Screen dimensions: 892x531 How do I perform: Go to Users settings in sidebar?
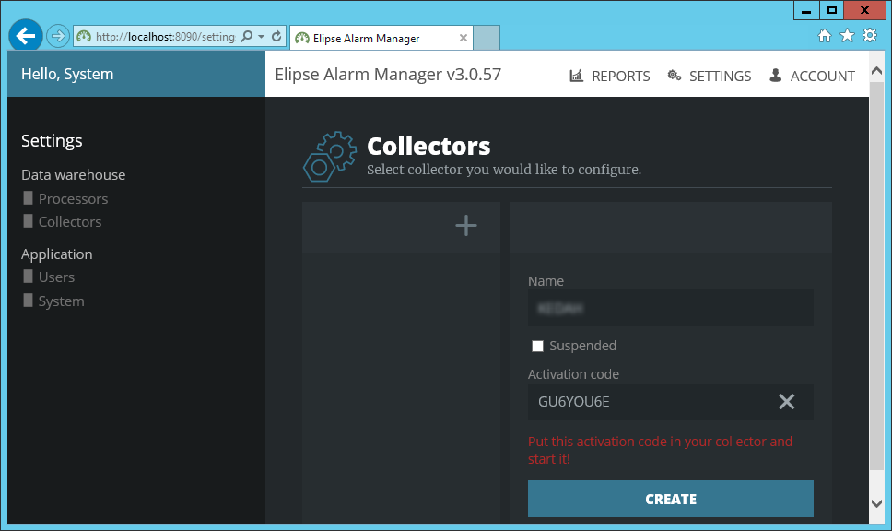[x=56, y=277]
